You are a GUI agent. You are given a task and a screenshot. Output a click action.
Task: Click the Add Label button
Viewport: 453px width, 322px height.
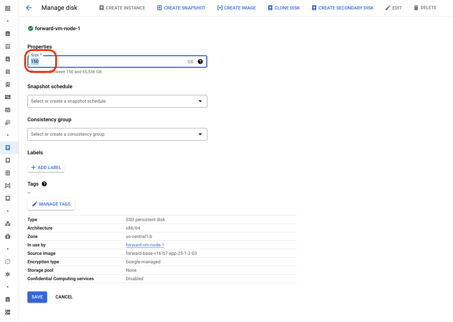point(46,168)
